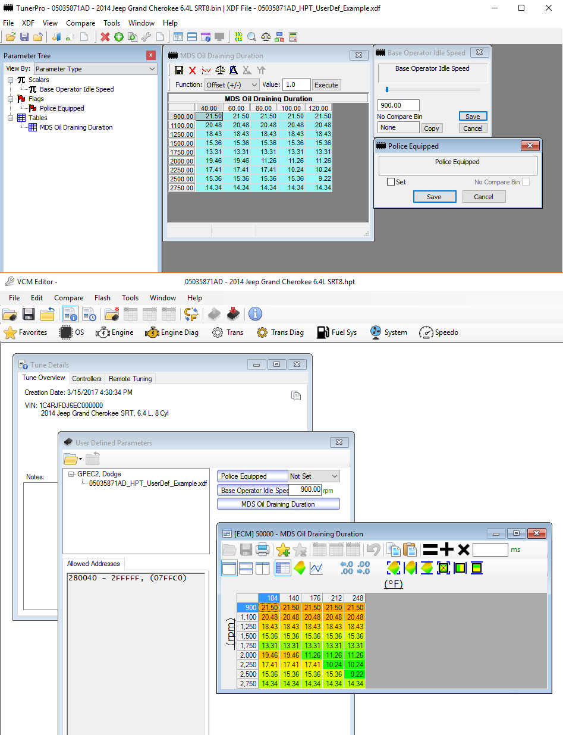563x735 pixels.
Task: Open the Fuel Sys section
Action: click(336, 332)
